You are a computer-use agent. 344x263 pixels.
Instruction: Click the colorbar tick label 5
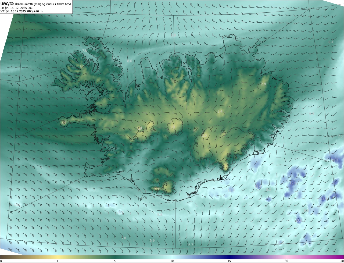click(x=115, y=261)
